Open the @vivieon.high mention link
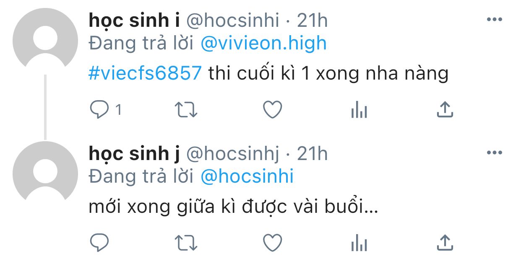The width and height of the screenshot is (521, 261). 263,43
